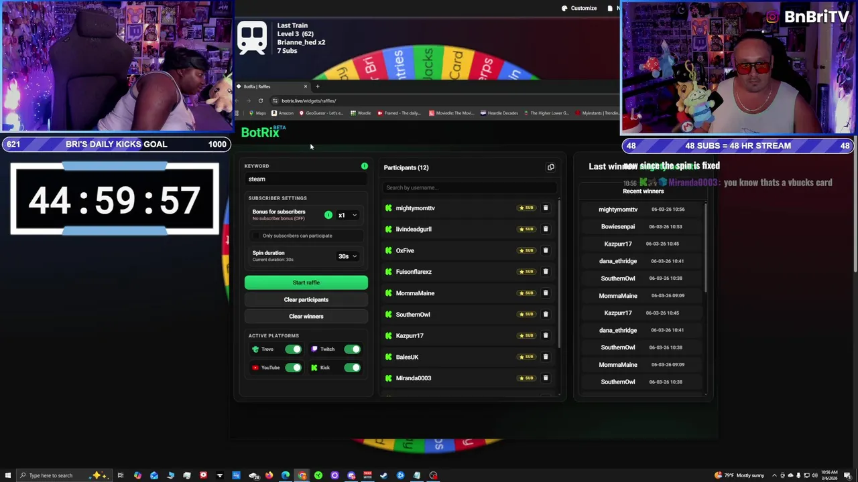Click Clear winners button
This screenshot has height=482, width=858.
pyautogui.click(x=306, y=316)
